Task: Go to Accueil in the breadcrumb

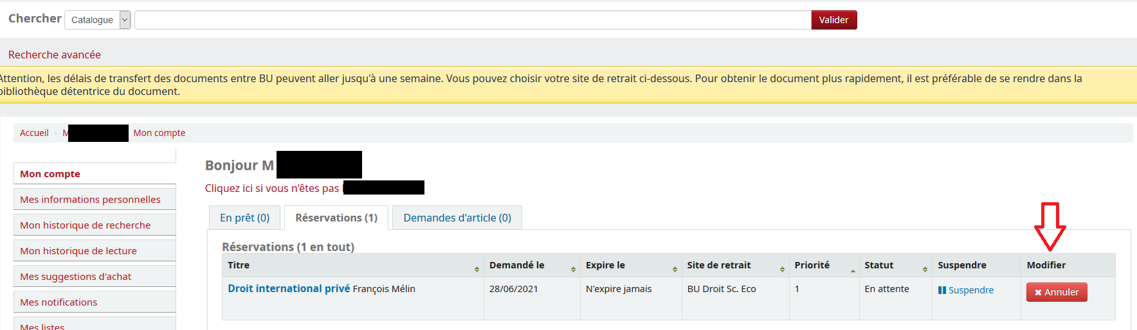Action: coord(34,133)
